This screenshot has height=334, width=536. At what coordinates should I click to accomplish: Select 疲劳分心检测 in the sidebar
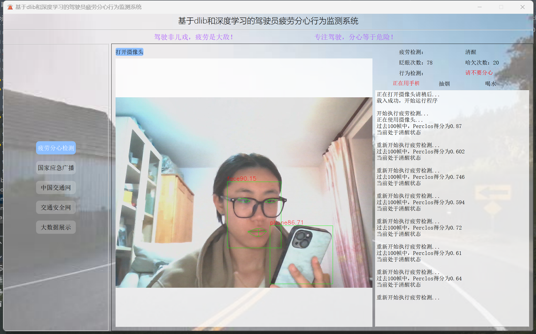tap(56, 148)
